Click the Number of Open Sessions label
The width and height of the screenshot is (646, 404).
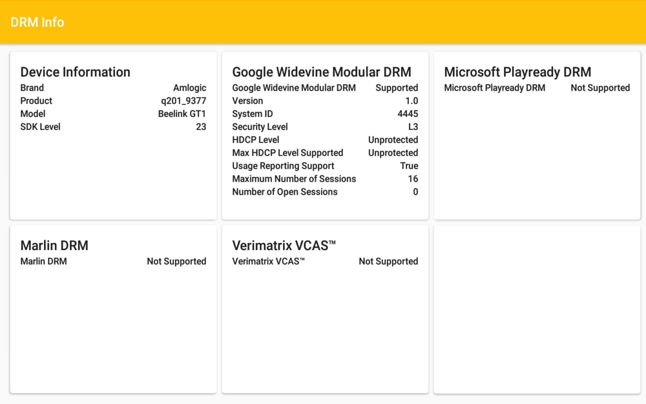pyautogui.click(x=284, y=191)
